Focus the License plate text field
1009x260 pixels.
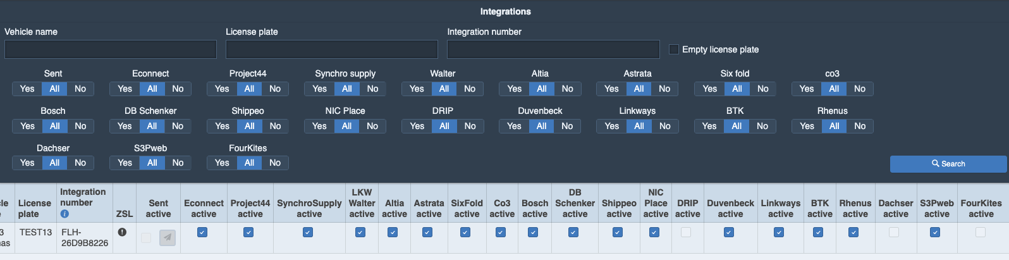[332, 49]
